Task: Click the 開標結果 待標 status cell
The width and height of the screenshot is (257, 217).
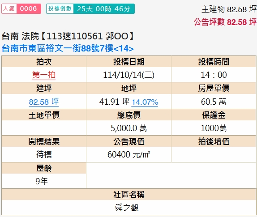Action: pos(44,154)
